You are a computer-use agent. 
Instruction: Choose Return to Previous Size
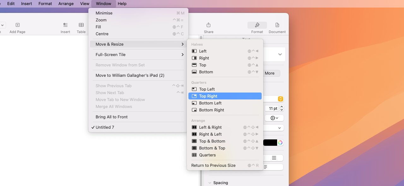pyautogui.click(x=225, y=165)
